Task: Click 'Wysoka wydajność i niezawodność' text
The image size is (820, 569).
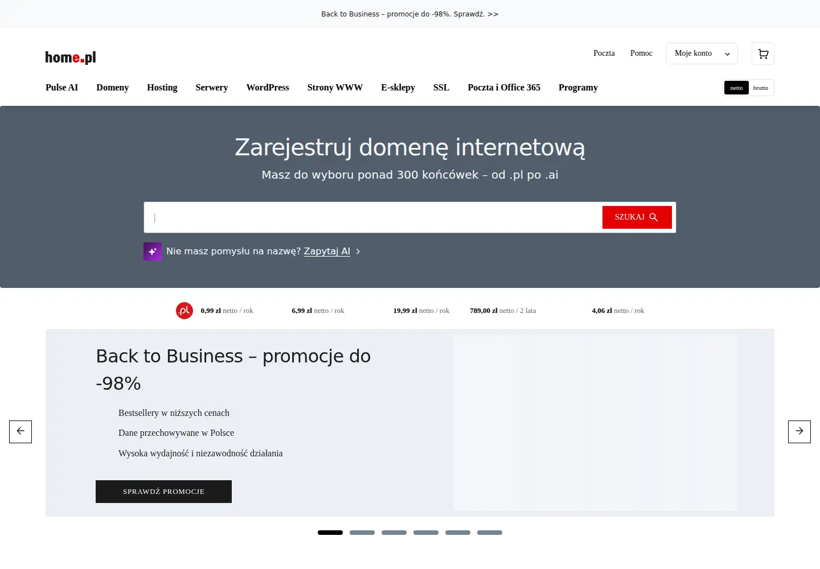Action: point(200,453)
